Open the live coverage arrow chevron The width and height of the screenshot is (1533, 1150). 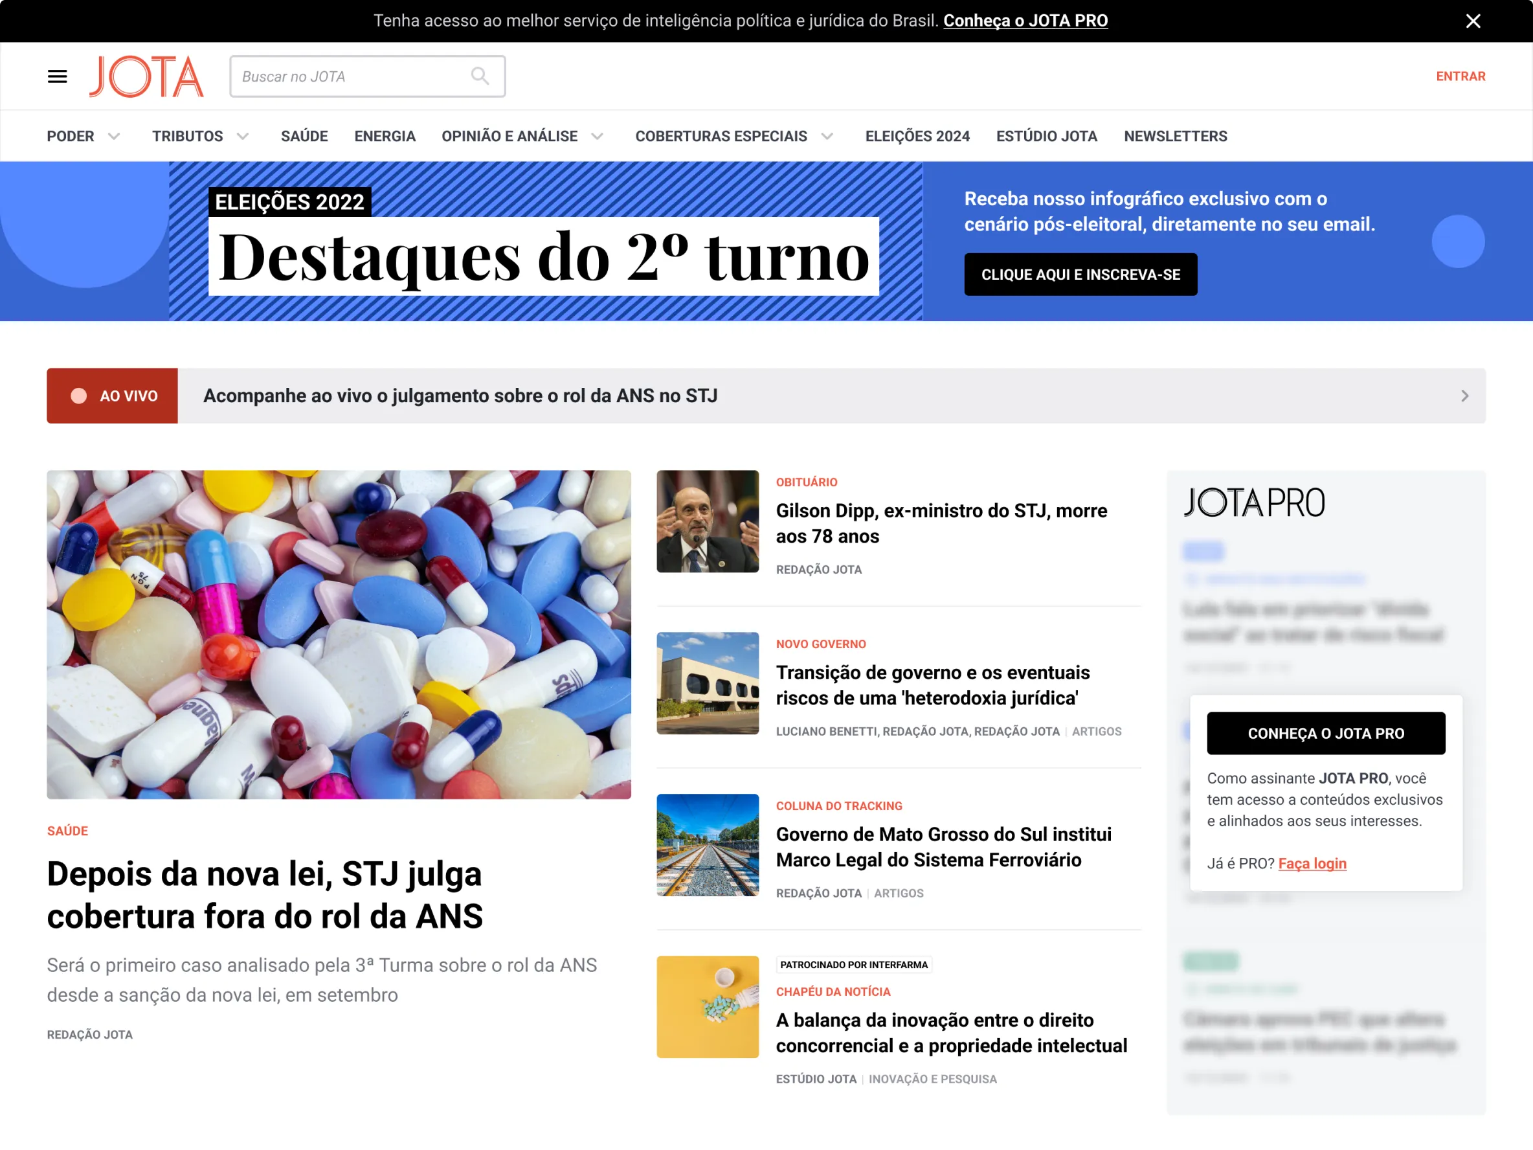point(1464,396)
